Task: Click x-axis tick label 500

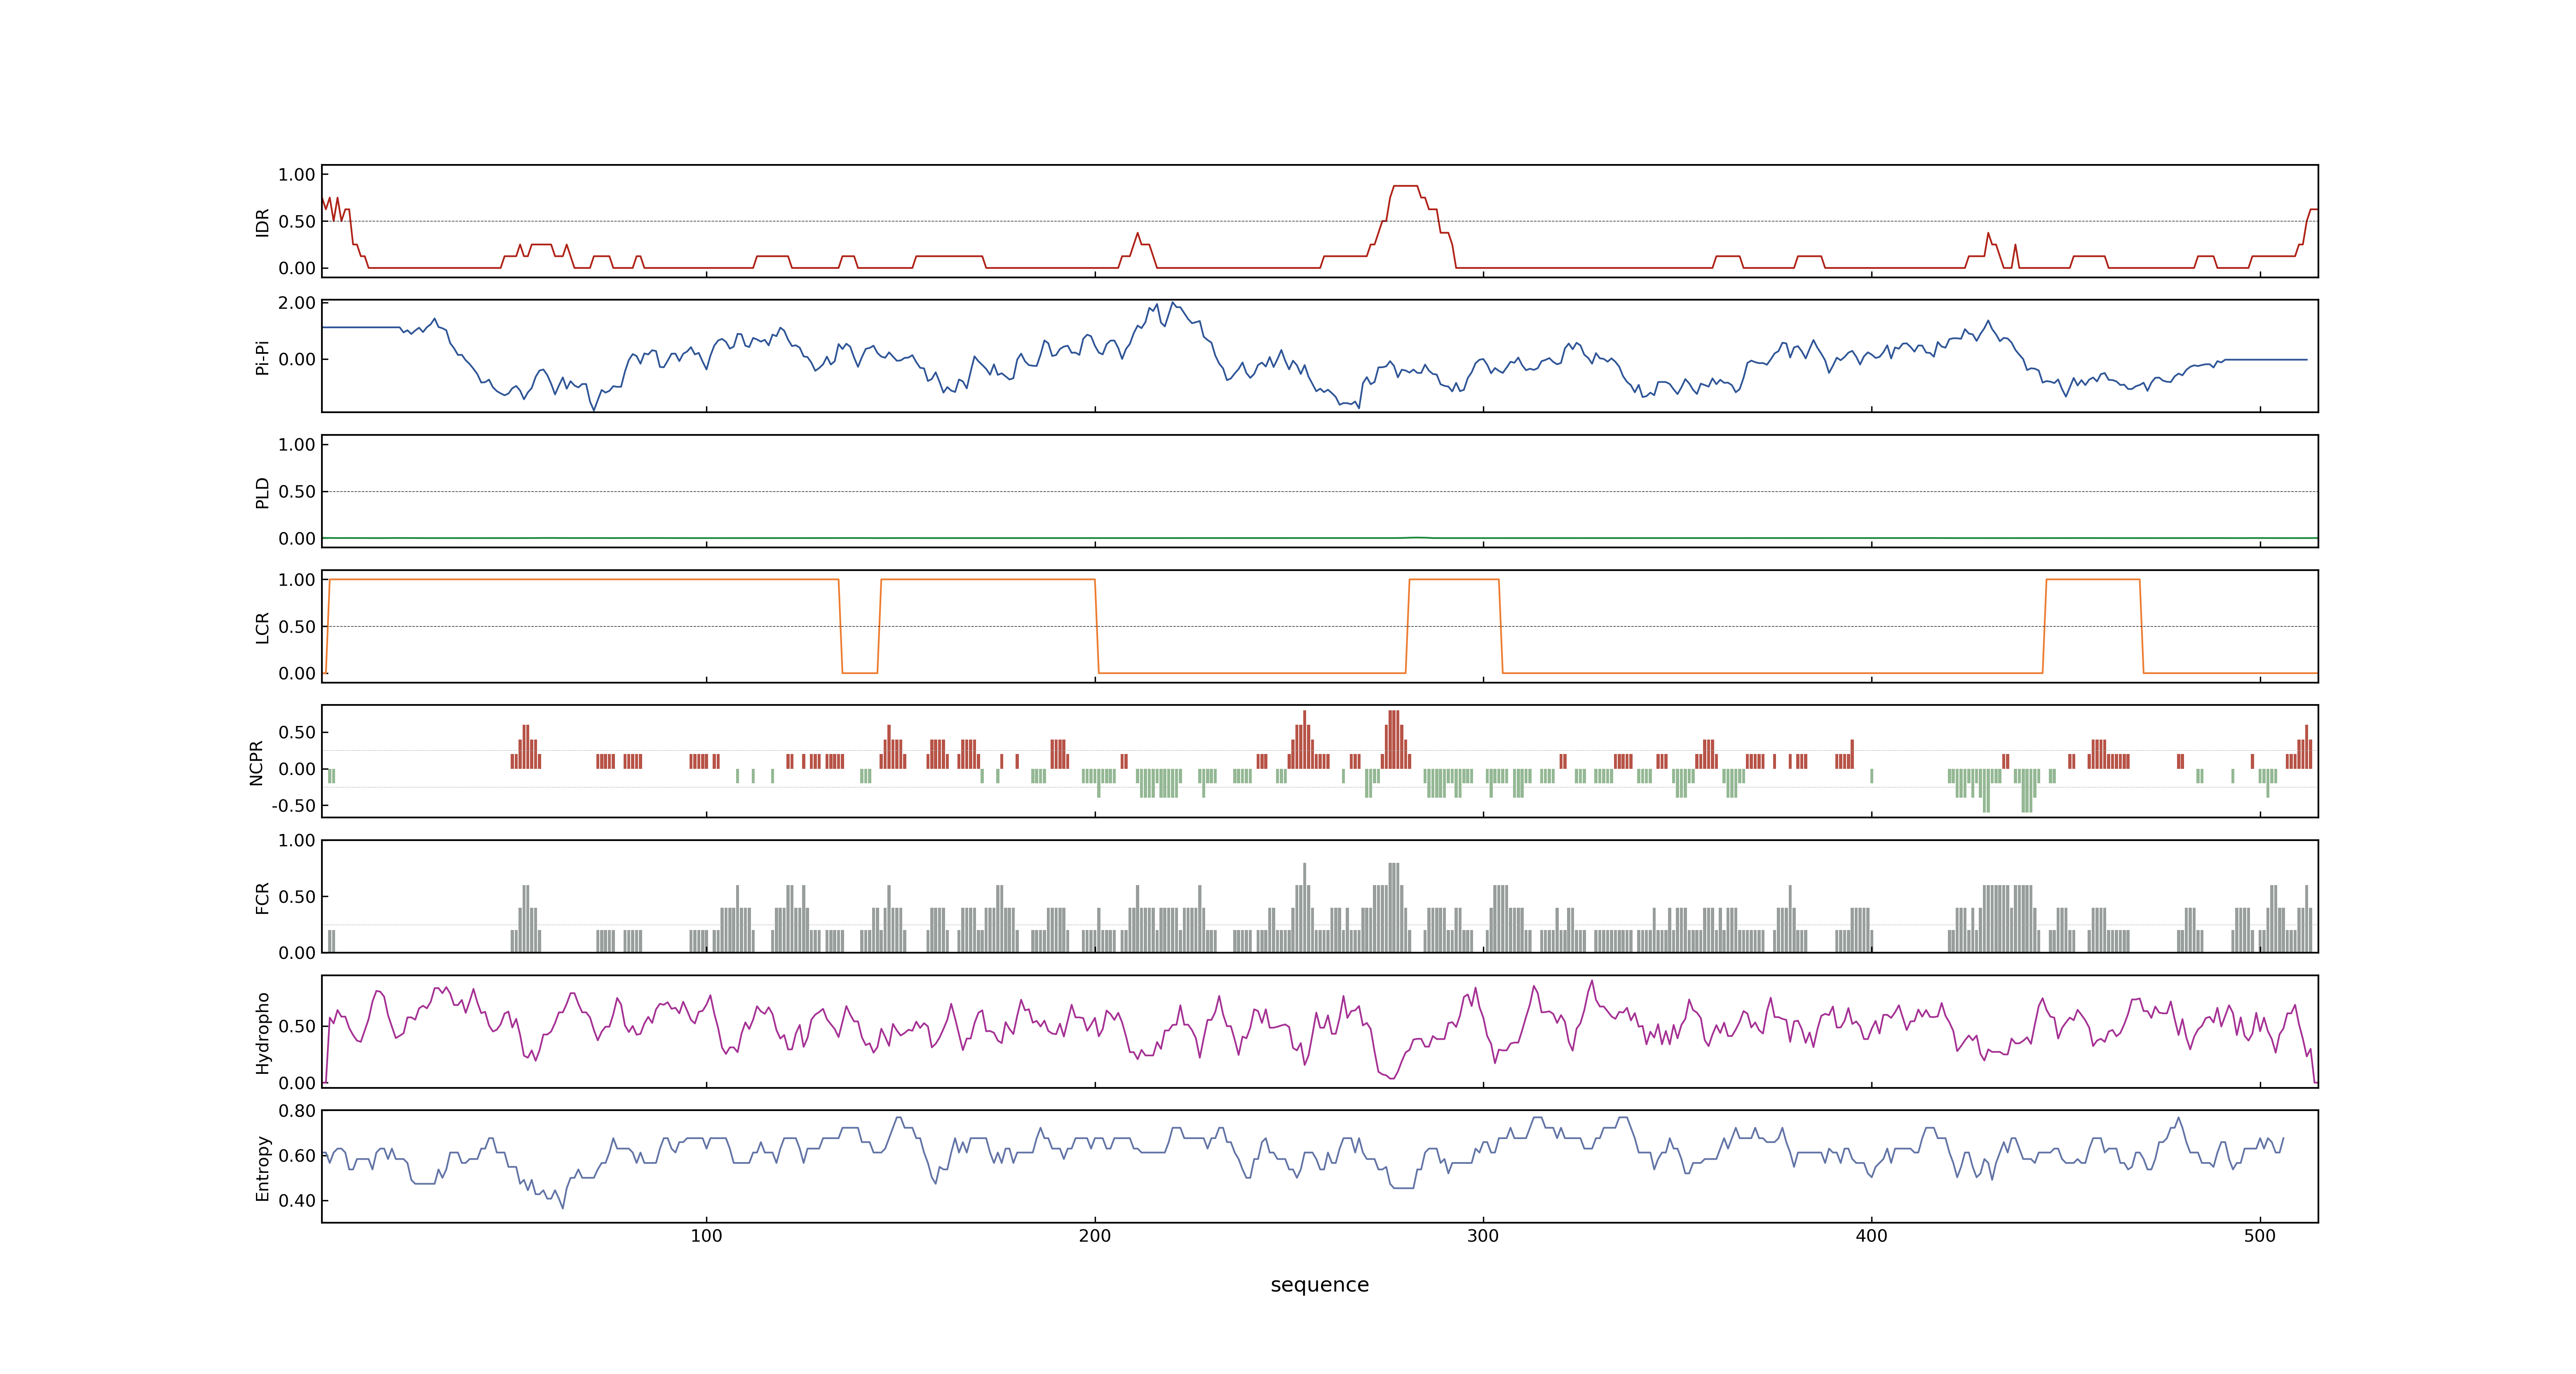Action: pyautogui.click(x=2259, y=1236)
